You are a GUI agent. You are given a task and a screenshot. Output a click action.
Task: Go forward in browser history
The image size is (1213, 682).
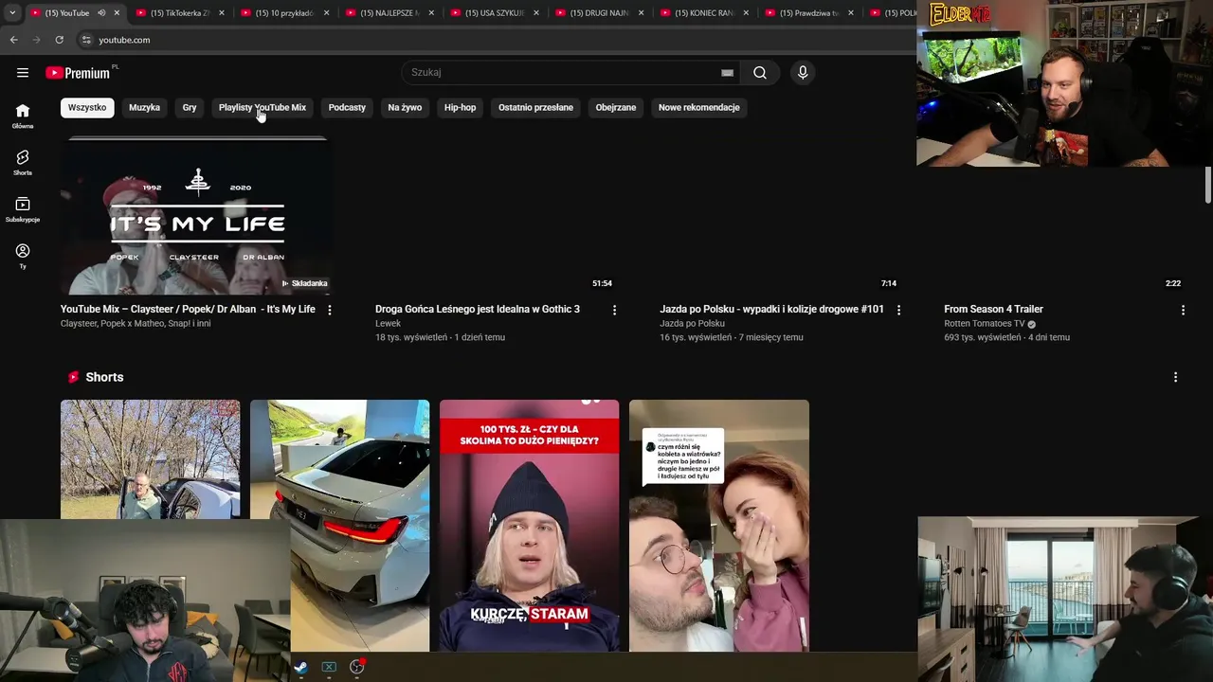[36, 40]
